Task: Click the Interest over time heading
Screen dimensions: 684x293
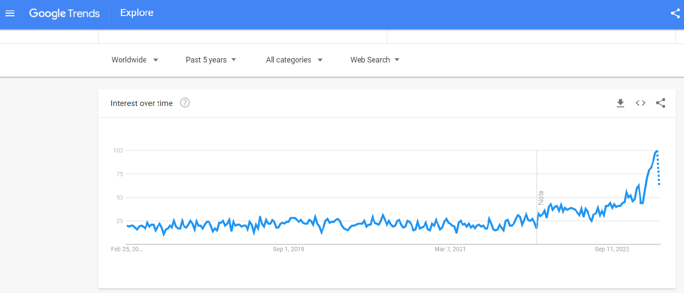Action: click(x=142, y=103)
